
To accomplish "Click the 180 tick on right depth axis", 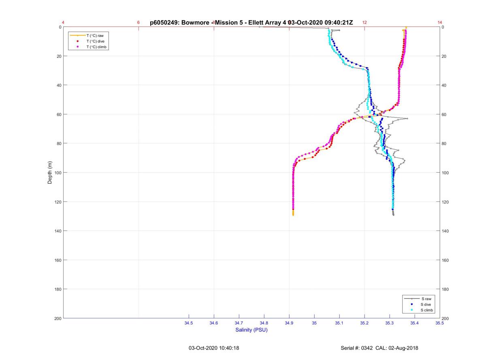I will pos(446,289).
